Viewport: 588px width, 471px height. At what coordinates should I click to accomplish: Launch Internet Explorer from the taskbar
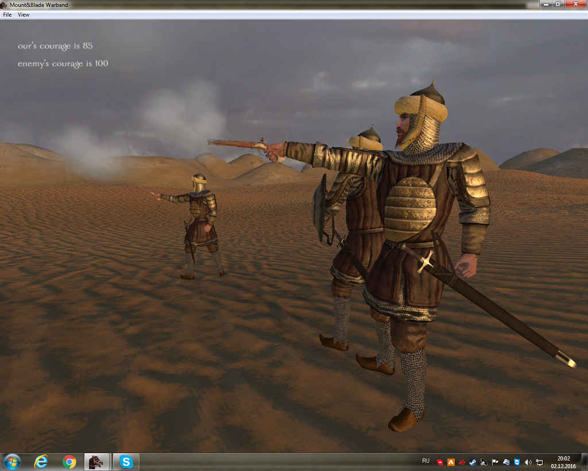click(41, 462)
